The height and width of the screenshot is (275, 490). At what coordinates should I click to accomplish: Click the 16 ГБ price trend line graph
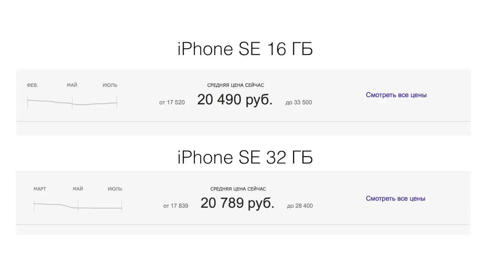pyautogui.click(x=72, y=102)
